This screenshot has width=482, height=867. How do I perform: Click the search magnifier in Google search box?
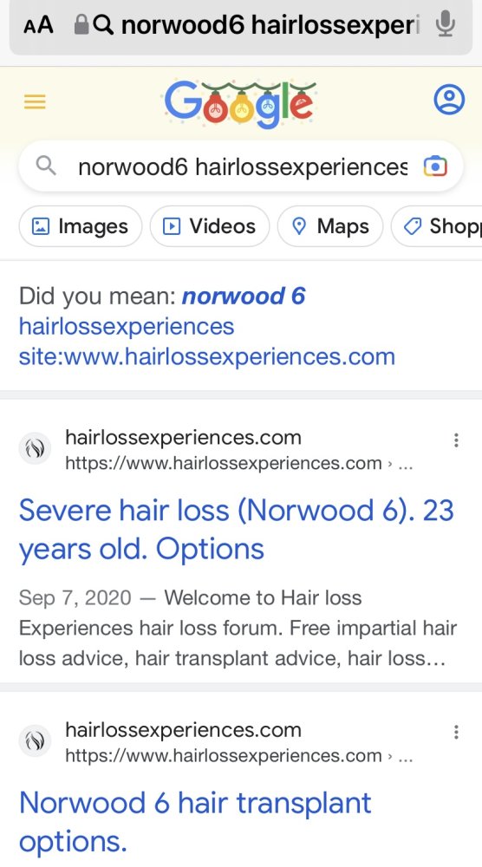pos(46,166)
